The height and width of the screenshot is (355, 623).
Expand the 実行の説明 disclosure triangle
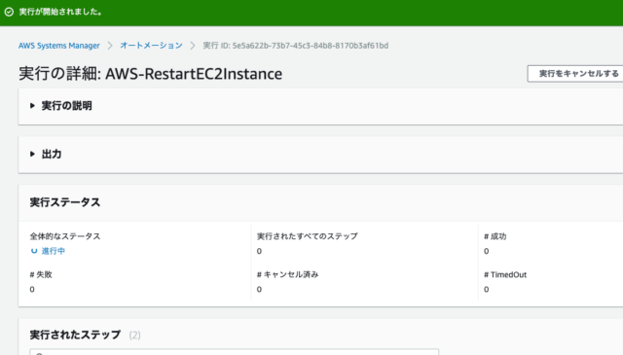click(x=32, y=106)
